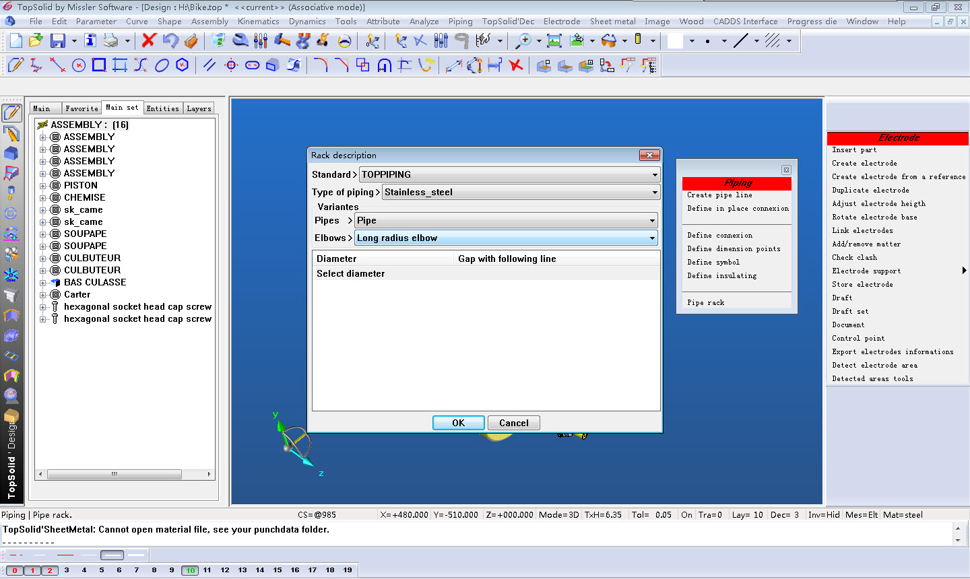
Task: Select the Shape blue cube icon in left sidebar
Action: point(11,154)
